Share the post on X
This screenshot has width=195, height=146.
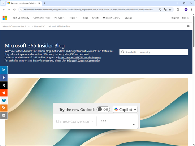coord(4,85)
